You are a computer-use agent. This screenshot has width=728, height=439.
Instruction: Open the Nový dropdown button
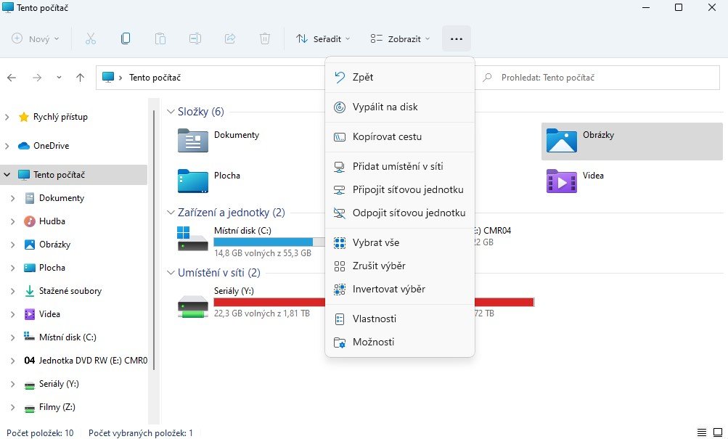36,38
